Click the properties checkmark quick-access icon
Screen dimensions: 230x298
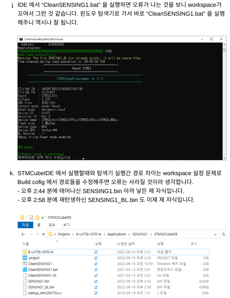(31, 217)
